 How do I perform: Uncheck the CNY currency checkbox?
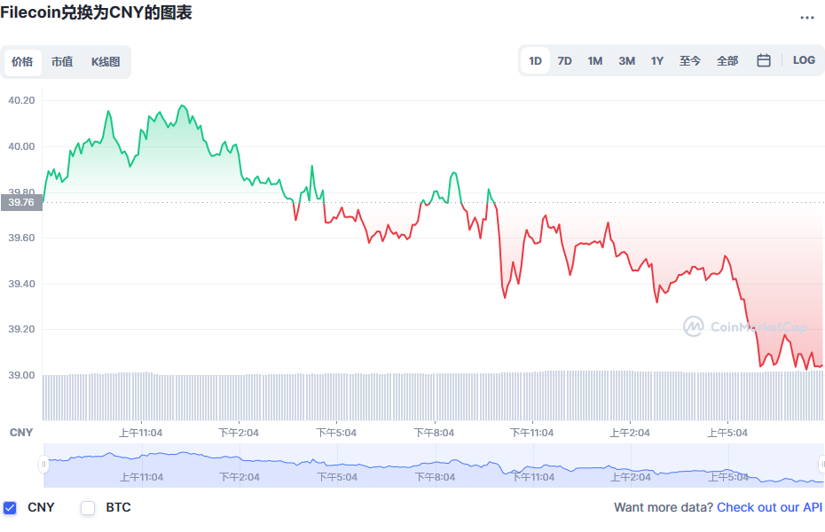pyautogui.click(x=10, y=508)
